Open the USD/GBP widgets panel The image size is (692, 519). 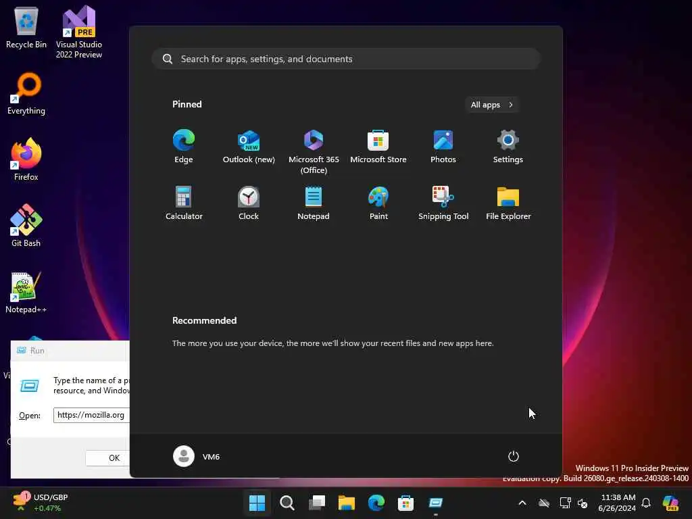[41, 503]
